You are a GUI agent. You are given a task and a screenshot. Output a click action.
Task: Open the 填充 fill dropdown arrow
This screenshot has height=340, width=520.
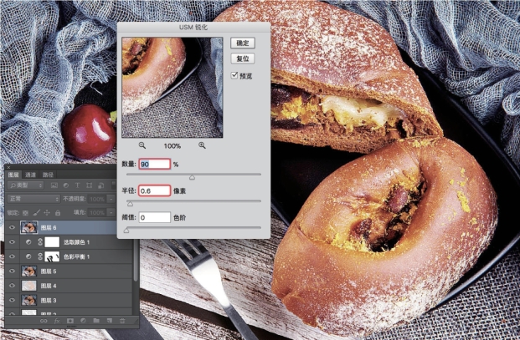[111, 213]
